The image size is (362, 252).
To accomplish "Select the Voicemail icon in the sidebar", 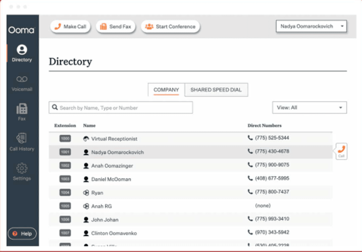I will pyautogui.click(x=22, y=79).
